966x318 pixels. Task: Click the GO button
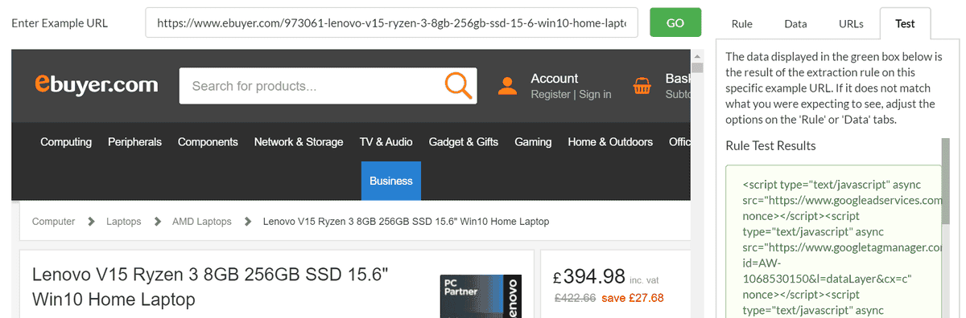pyautogui.click(x=675, y=22)
